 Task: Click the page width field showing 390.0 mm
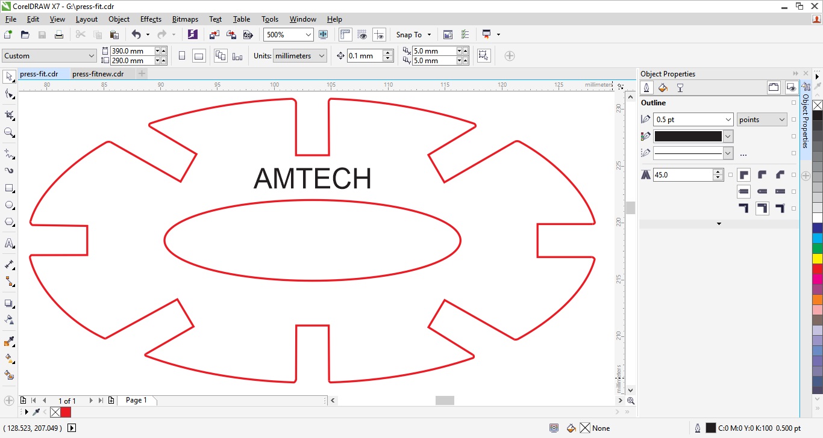click(x=132, y=51)
